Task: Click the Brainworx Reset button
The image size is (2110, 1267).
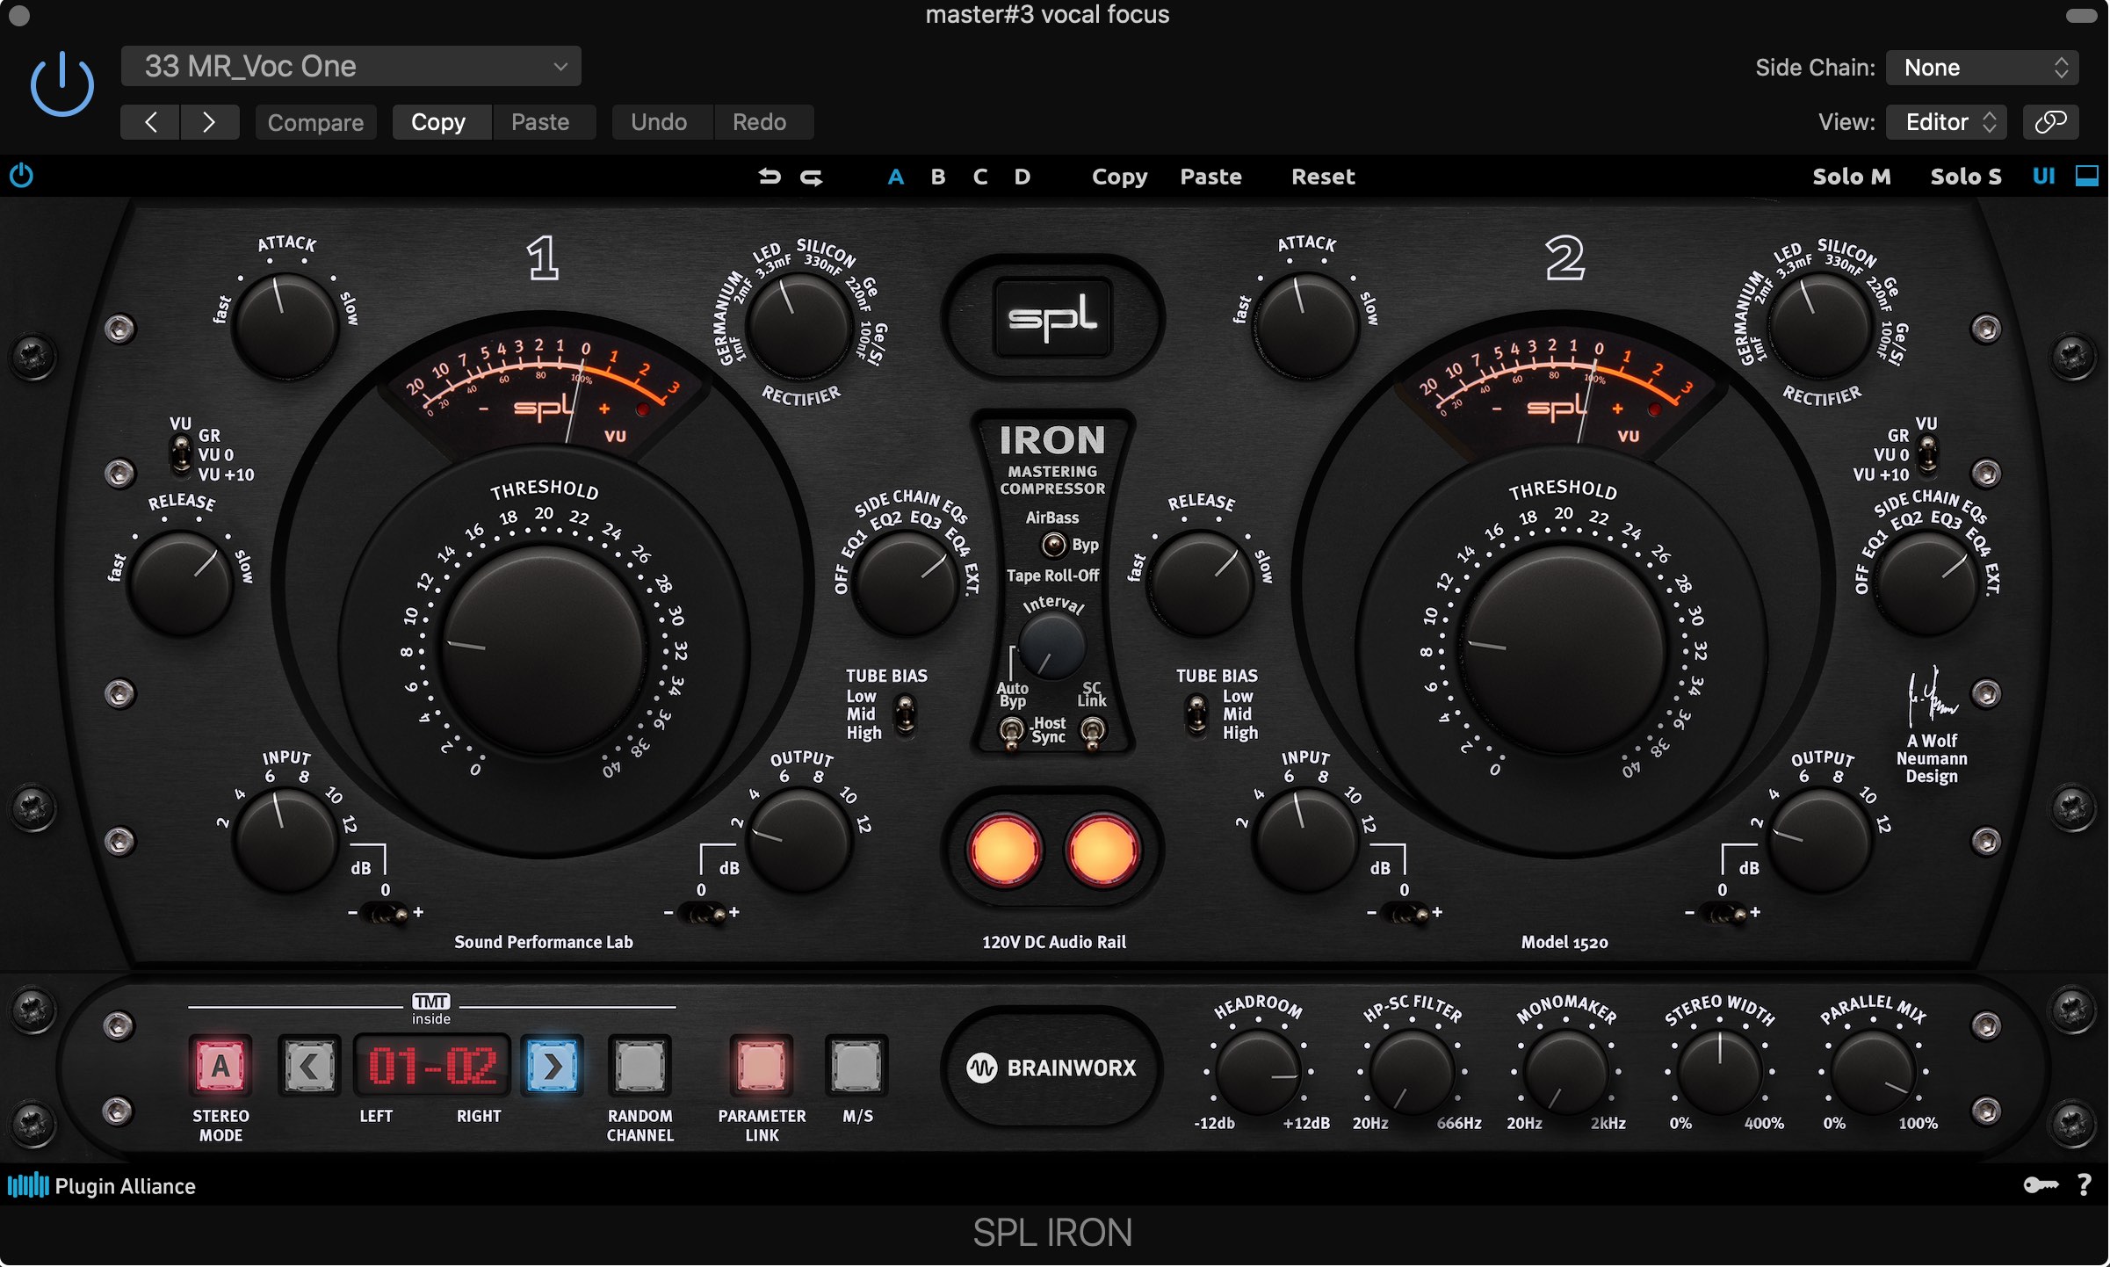Action: click(1322, 177)
